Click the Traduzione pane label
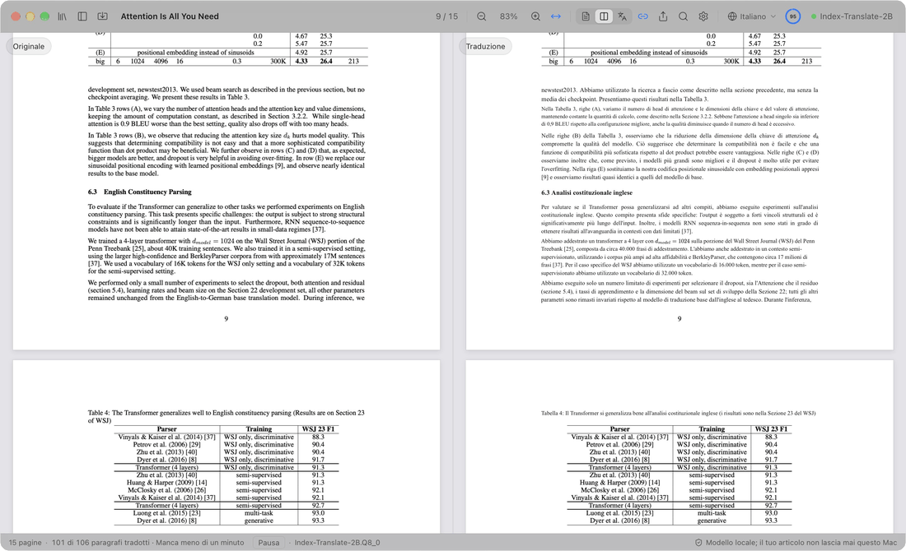Screen dimensions: 906x551 (x=485, y=46)
